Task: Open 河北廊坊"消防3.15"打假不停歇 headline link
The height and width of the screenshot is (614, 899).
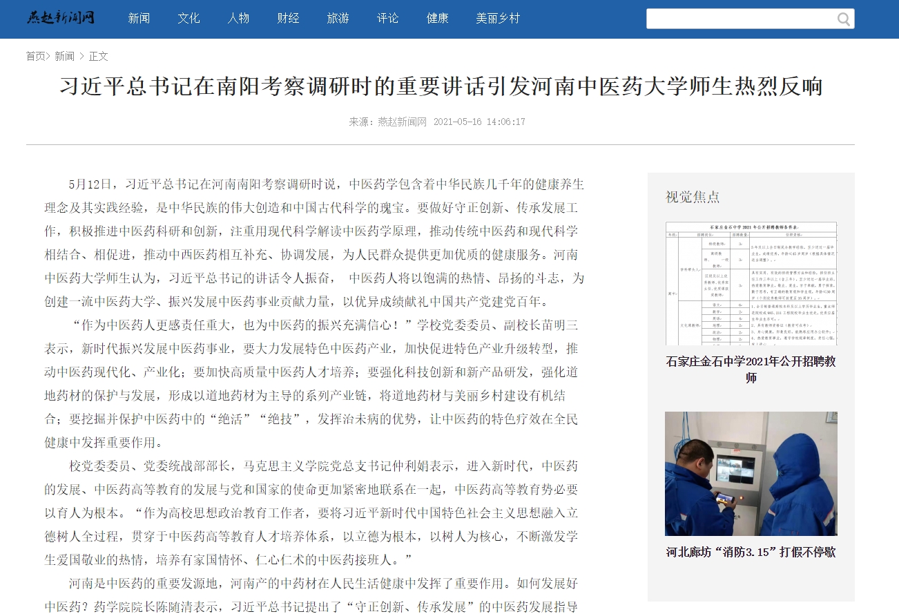Action: click(x=751, y=553)
